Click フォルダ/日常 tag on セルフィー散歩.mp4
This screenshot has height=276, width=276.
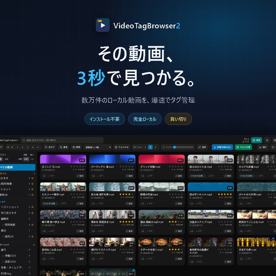point(50,203)
